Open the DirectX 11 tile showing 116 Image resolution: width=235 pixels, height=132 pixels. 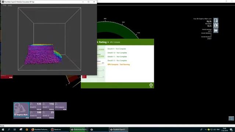[48, 106]
